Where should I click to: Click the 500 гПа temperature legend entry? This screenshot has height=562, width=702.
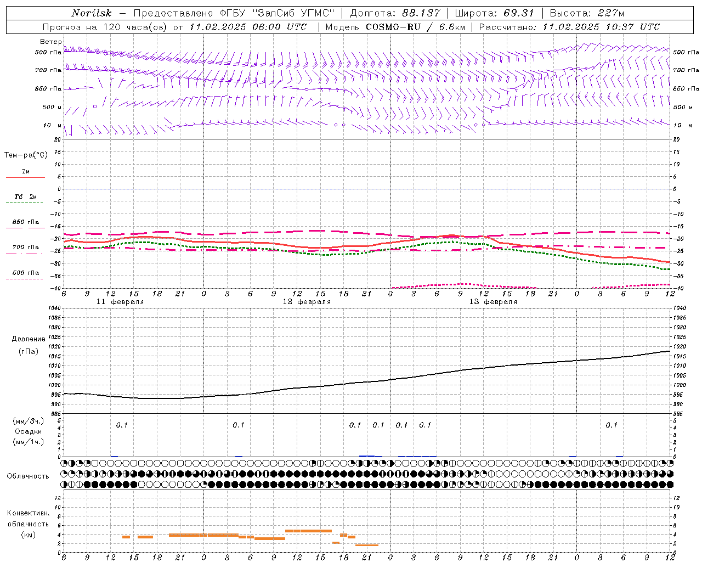click(x=26, y=273)
